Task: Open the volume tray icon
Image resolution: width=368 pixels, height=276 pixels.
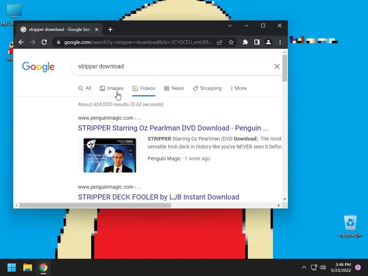Action: pos(323,267)
